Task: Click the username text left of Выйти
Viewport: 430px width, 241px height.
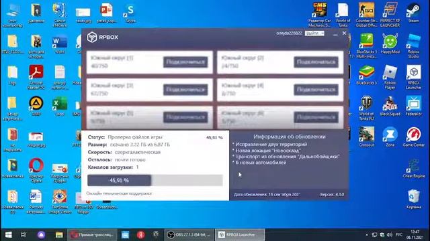Action: click(x=289, y=33)
